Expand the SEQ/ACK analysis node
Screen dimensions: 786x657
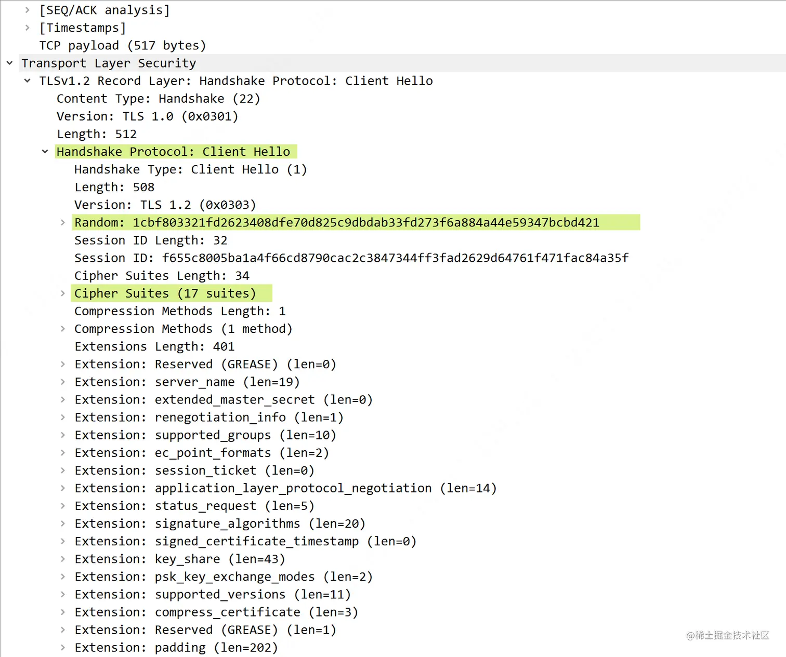click(27, 10)
